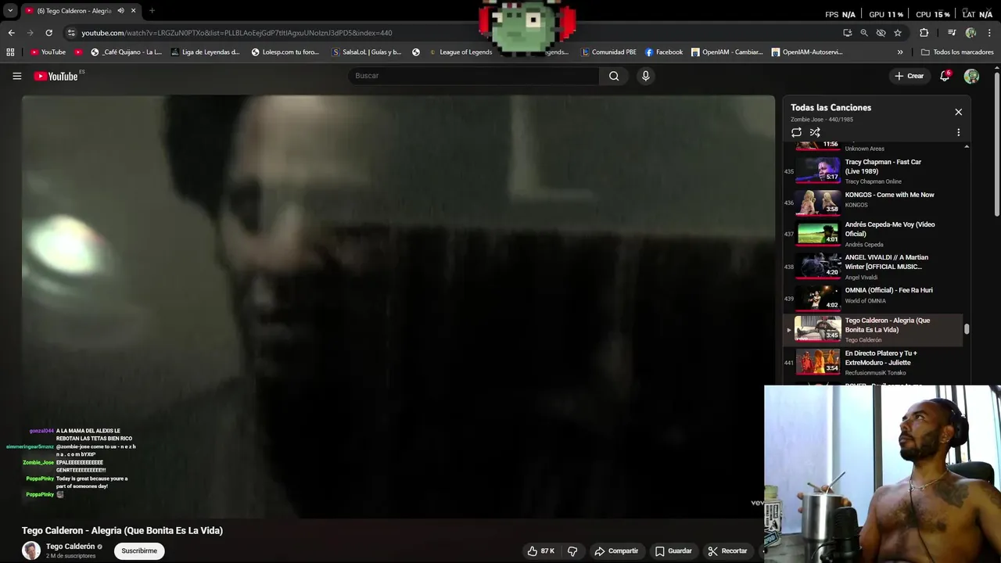Viewport: 1001px width, 563px height.
Task: Open Lolesp.com tu foro bookmark
Action: tap(285, 52)
